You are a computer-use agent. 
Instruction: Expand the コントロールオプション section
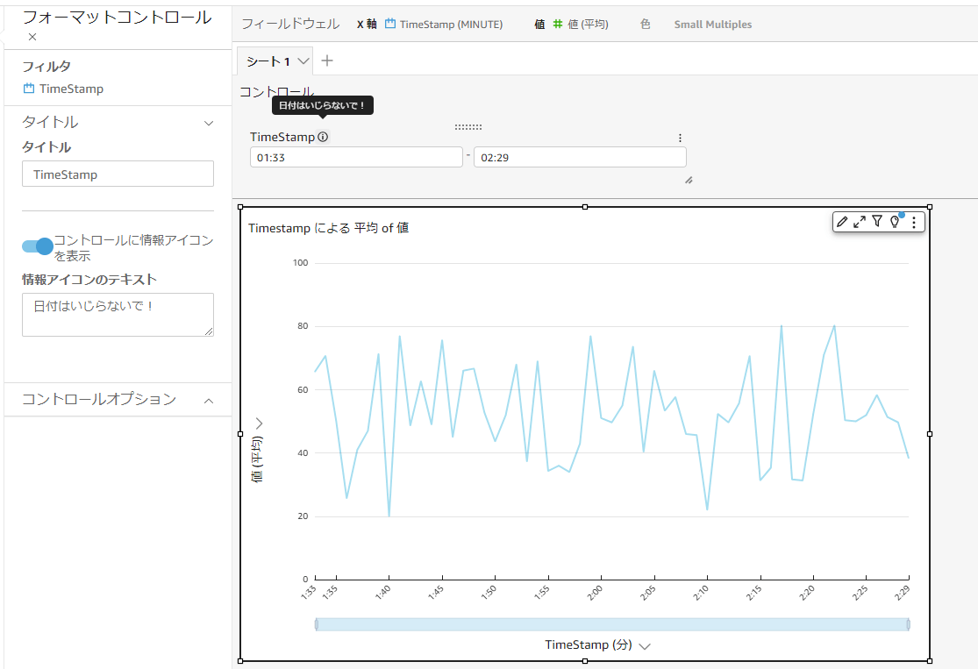pos(209,401)
